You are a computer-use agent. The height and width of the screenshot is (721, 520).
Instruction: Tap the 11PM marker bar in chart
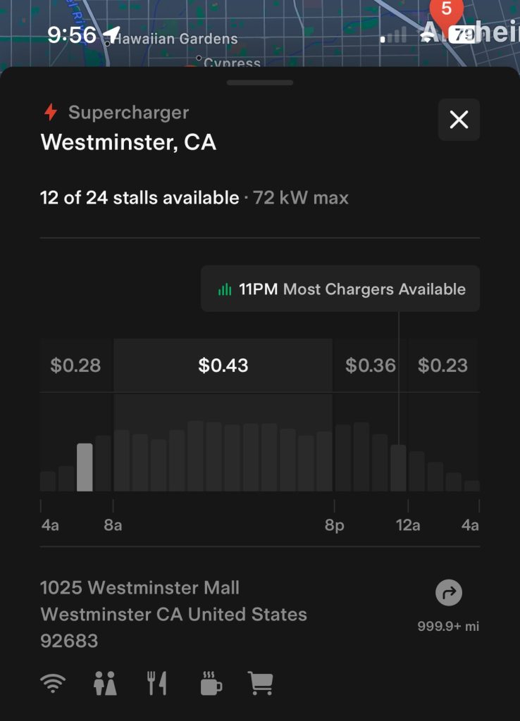pyautogui.click(x=399, y=468)
